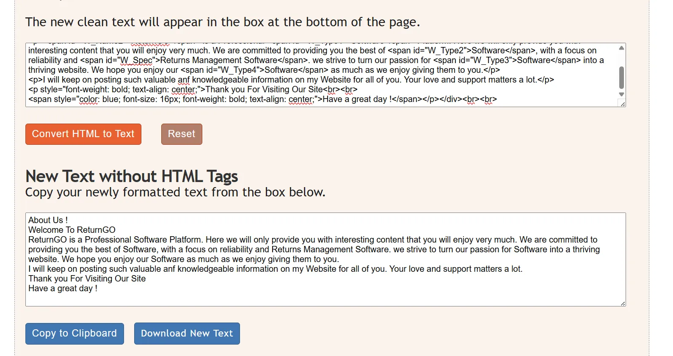Click the 'About Us !' line in output

48,220
